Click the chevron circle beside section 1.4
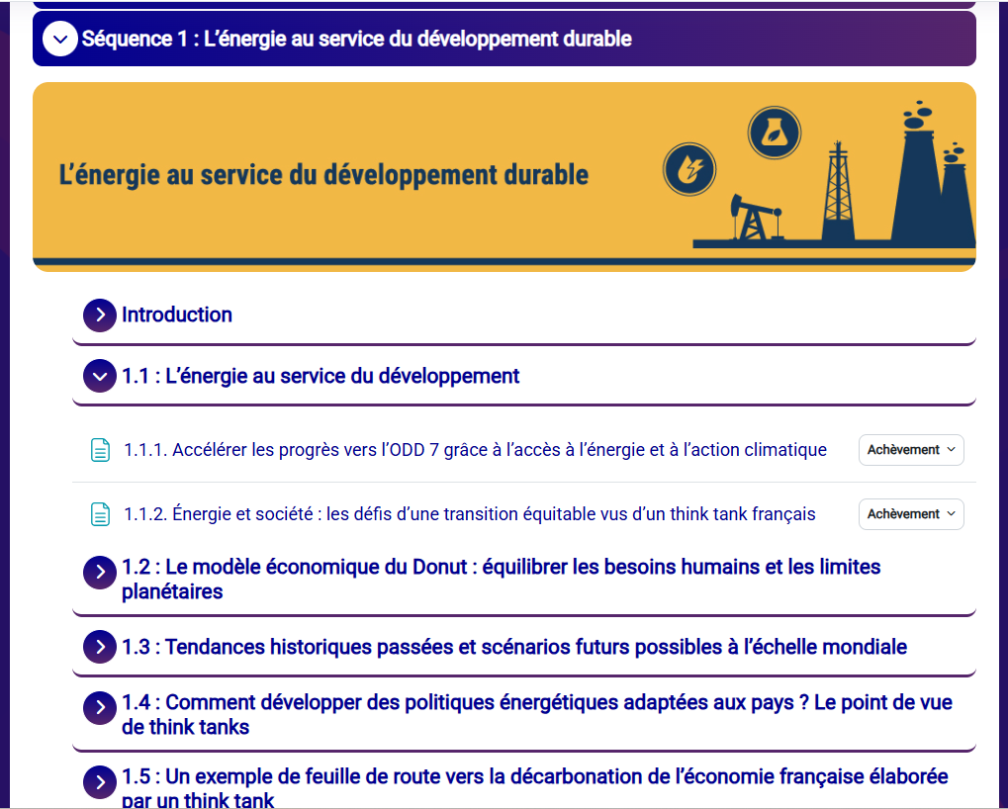 99,707
